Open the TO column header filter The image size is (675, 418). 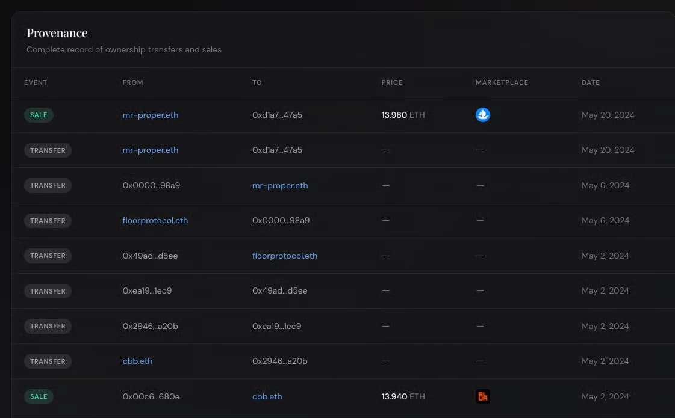coord(257,82)
